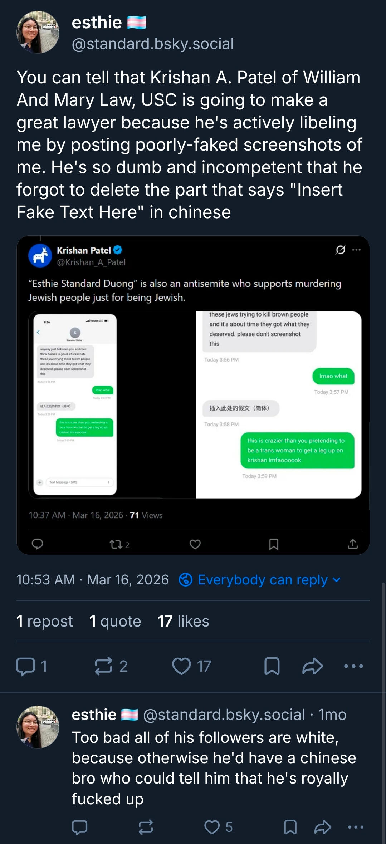Screen dimensions: 386x844
Task: Share the main post via arrow icon
Action: (313, 666)
